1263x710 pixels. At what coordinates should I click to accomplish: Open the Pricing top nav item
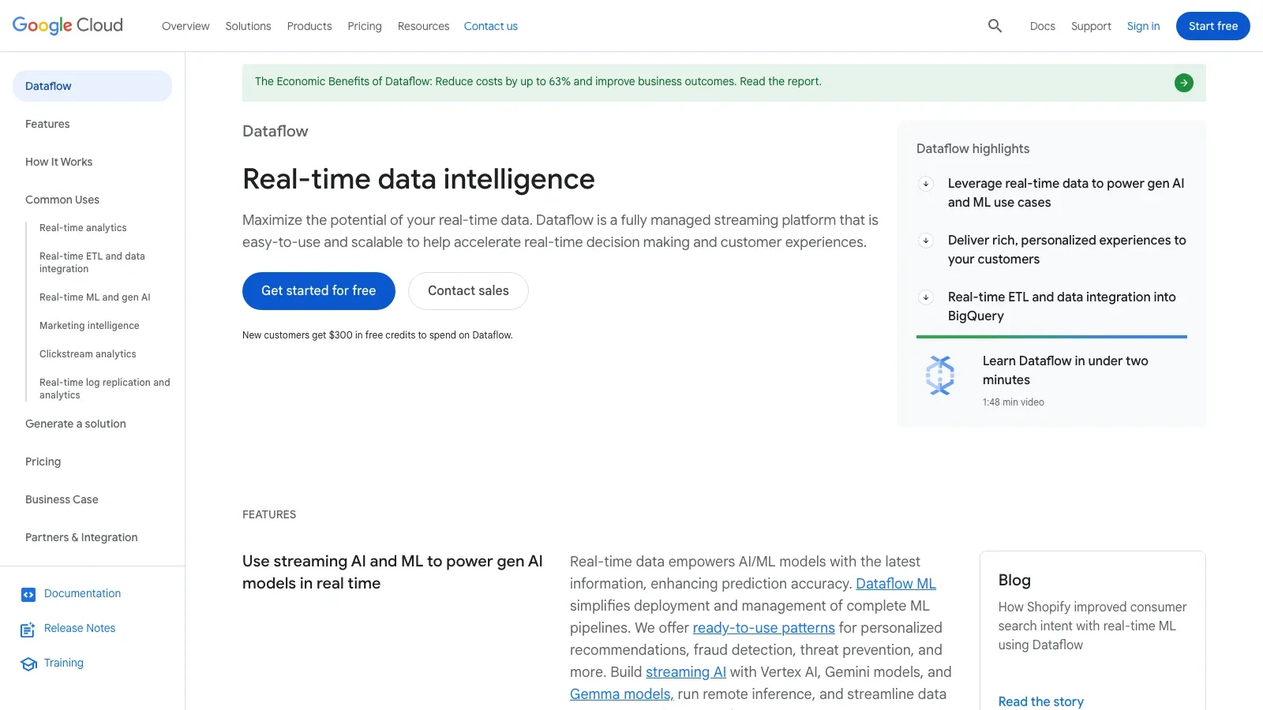click(x=365, y=26)
